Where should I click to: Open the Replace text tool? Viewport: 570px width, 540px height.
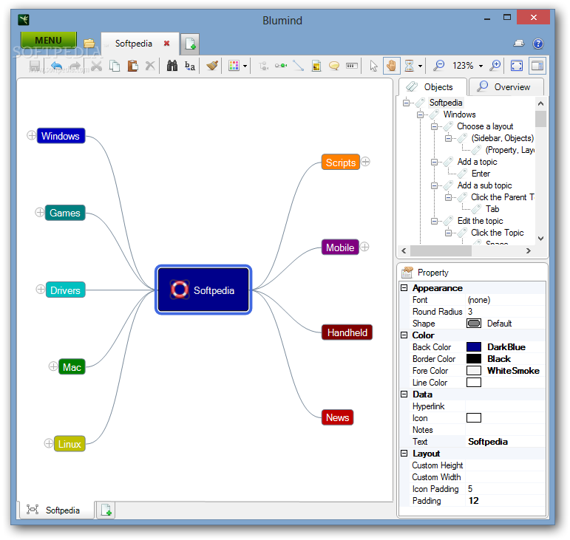[190, 66]
